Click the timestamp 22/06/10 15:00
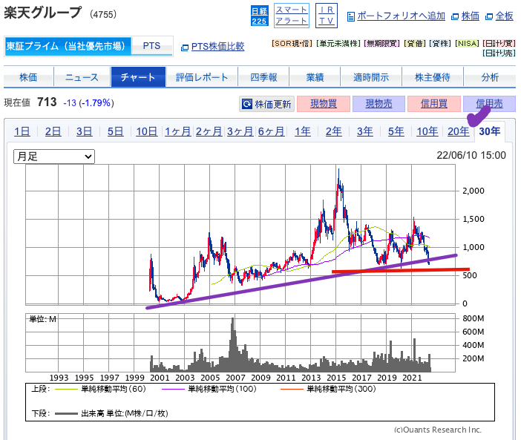The width and height of the screenshot is (521, 440). pyautogui.click(x=471, y=155)
